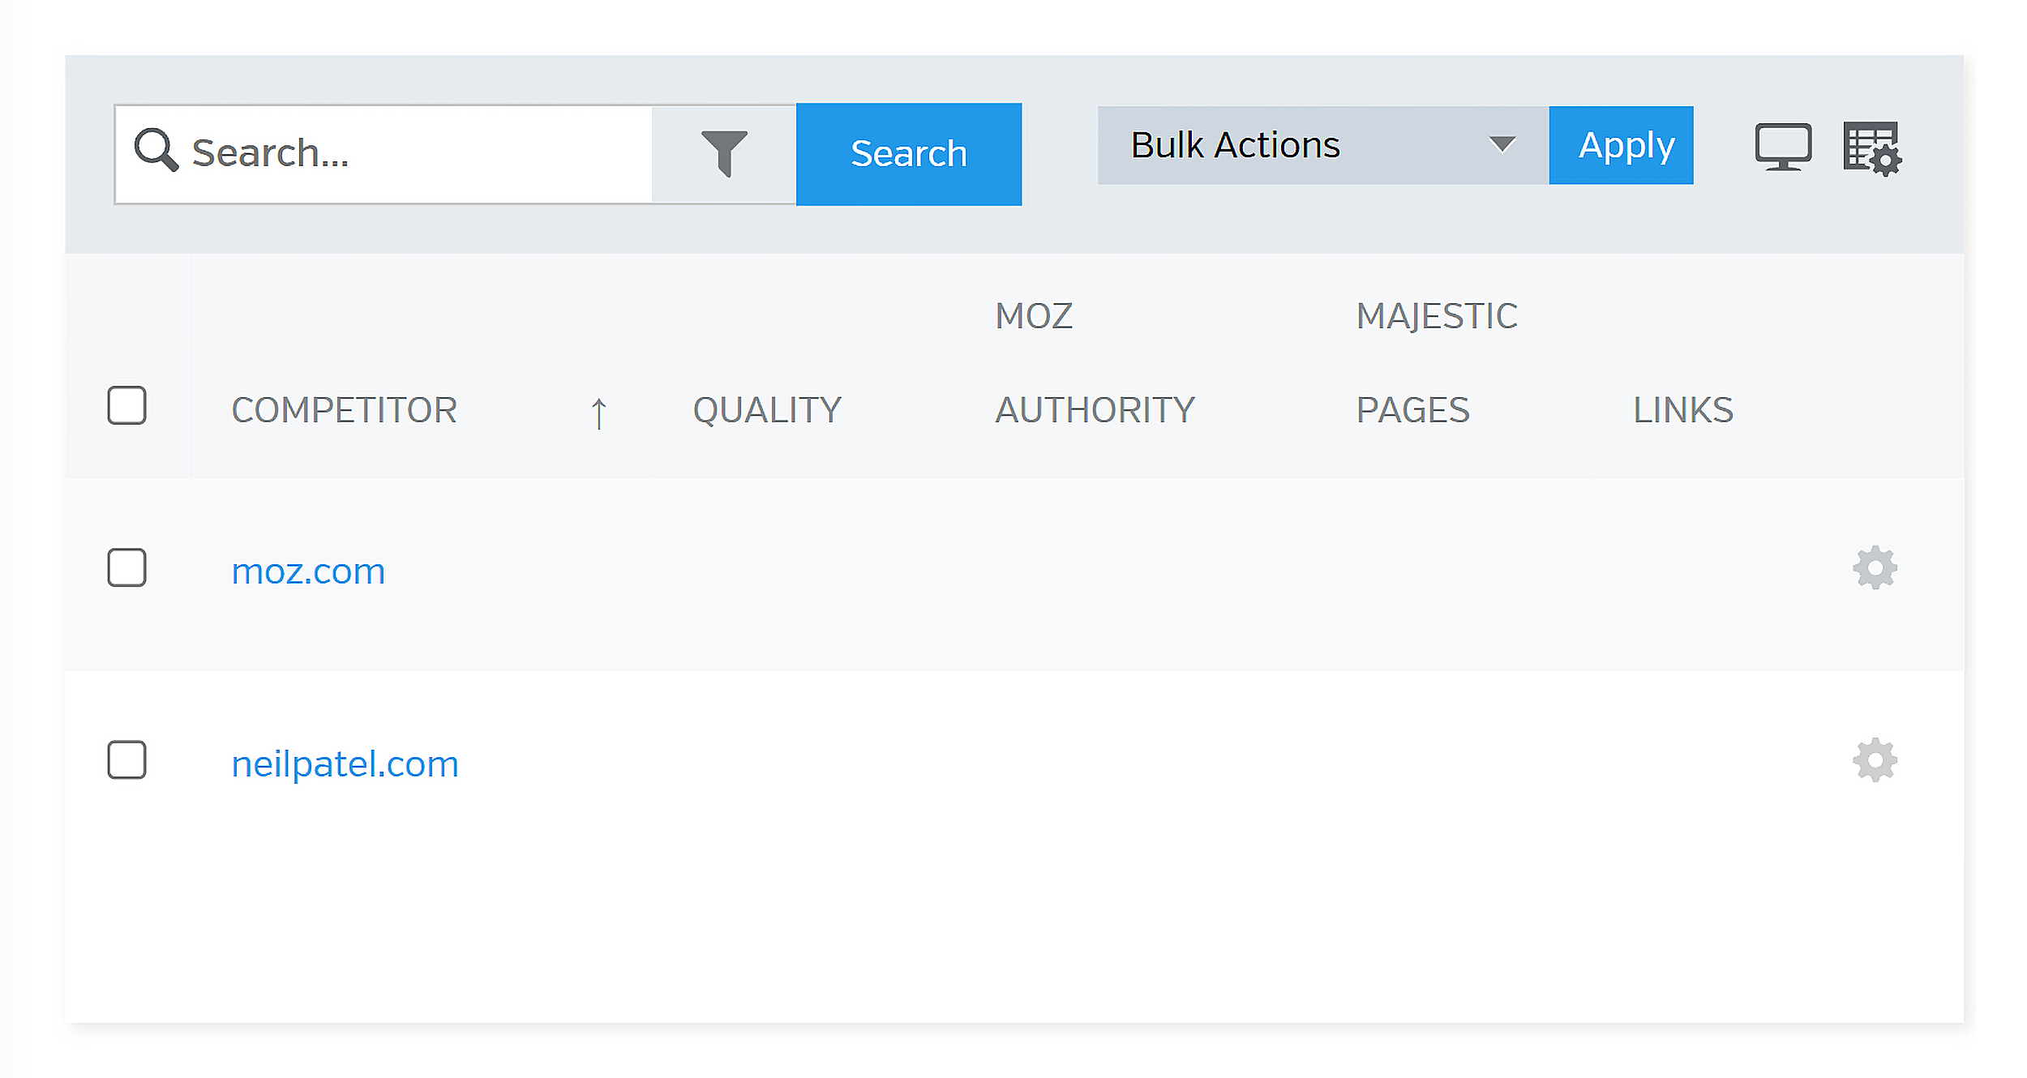Click the QUALITY column header
The image size is (2027, 1078).
[766, 410]
